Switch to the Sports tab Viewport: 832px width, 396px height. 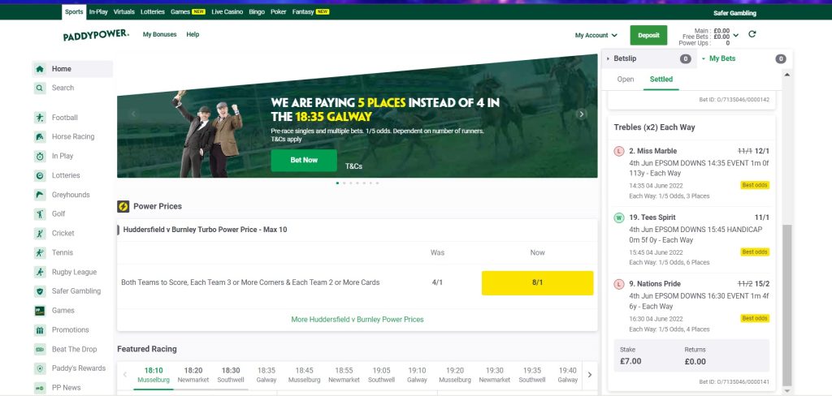pos(74,11)
